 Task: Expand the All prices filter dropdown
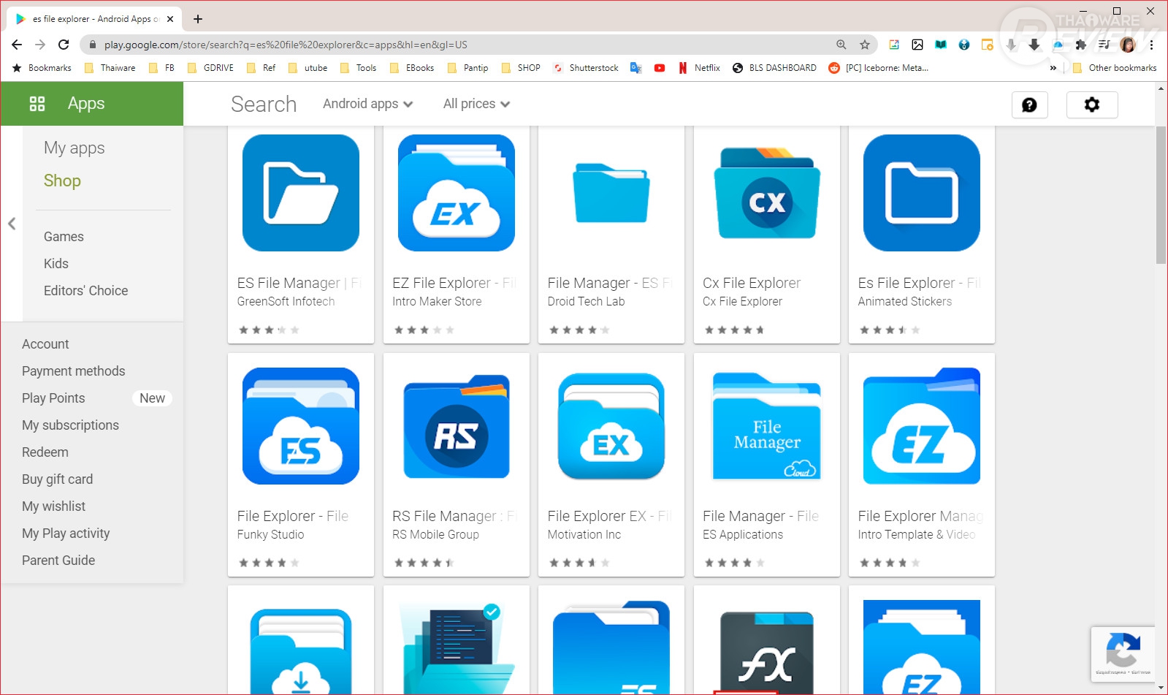point(476,104)
